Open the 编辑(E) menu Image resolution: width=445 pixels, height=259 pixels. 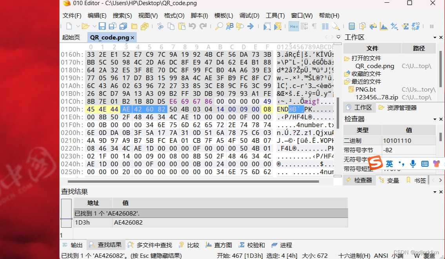tap(97, 16)
